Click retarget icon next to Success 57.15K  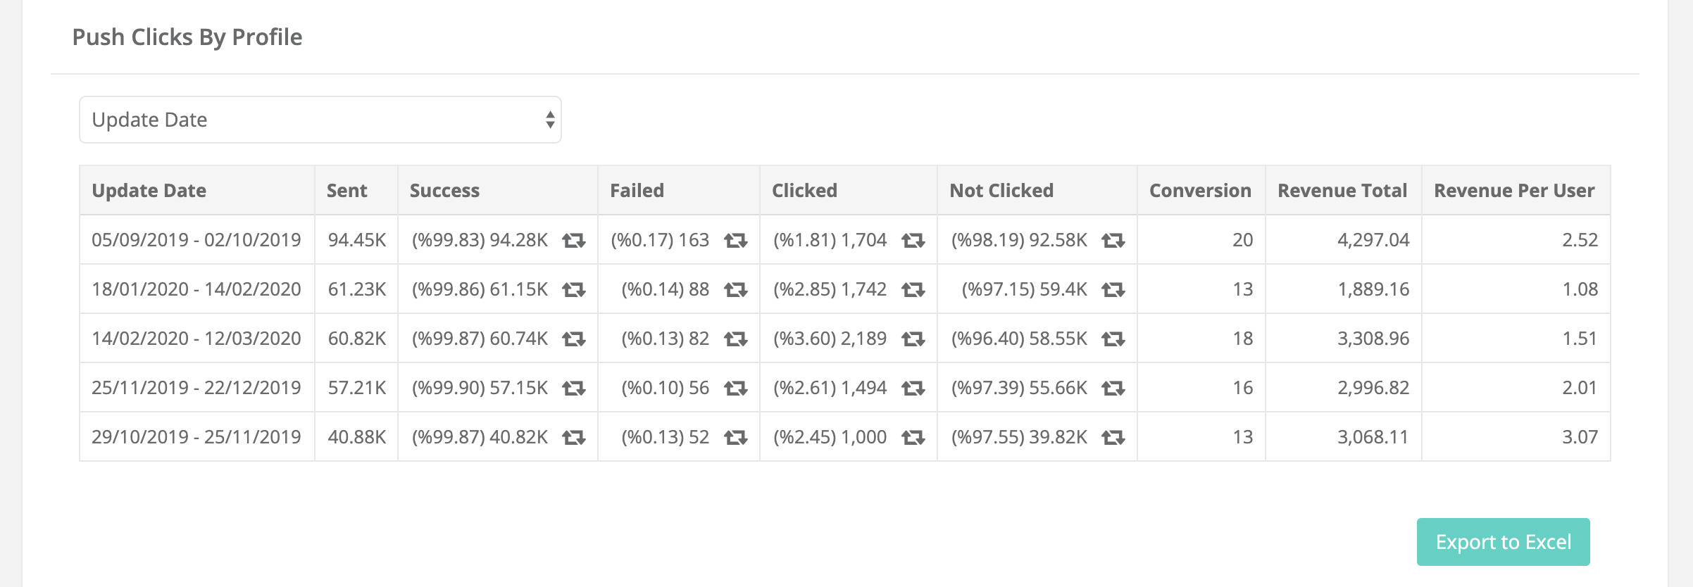click(574, 389)
